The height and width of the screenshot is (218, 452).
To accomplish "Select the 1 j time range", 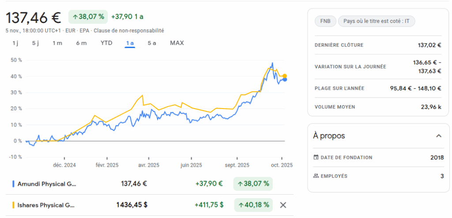I will tap(15, 43).
